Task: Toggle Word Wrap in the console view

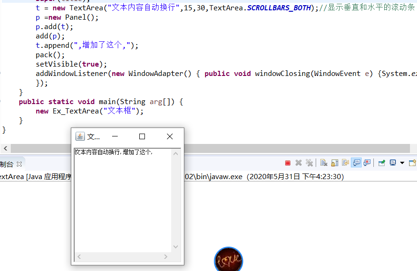Action: (346, 163)
